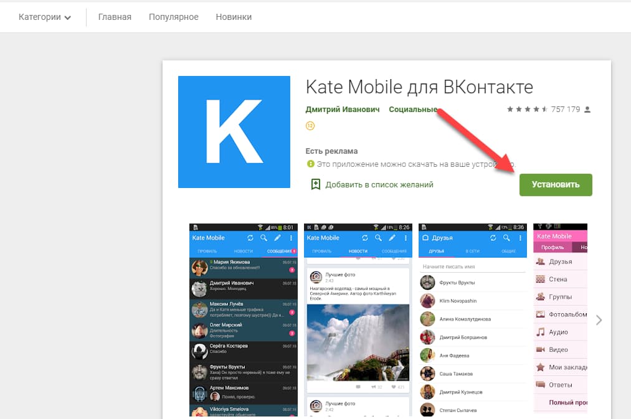
Task: Open the third screenshot titled Друзья
Action: pyautogui.click(x=473, y=319)
